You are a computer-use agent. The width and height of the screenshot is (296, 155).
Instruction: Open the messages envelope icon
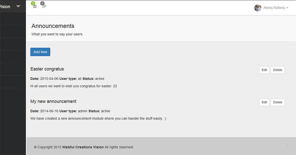(x=34, y=7)
